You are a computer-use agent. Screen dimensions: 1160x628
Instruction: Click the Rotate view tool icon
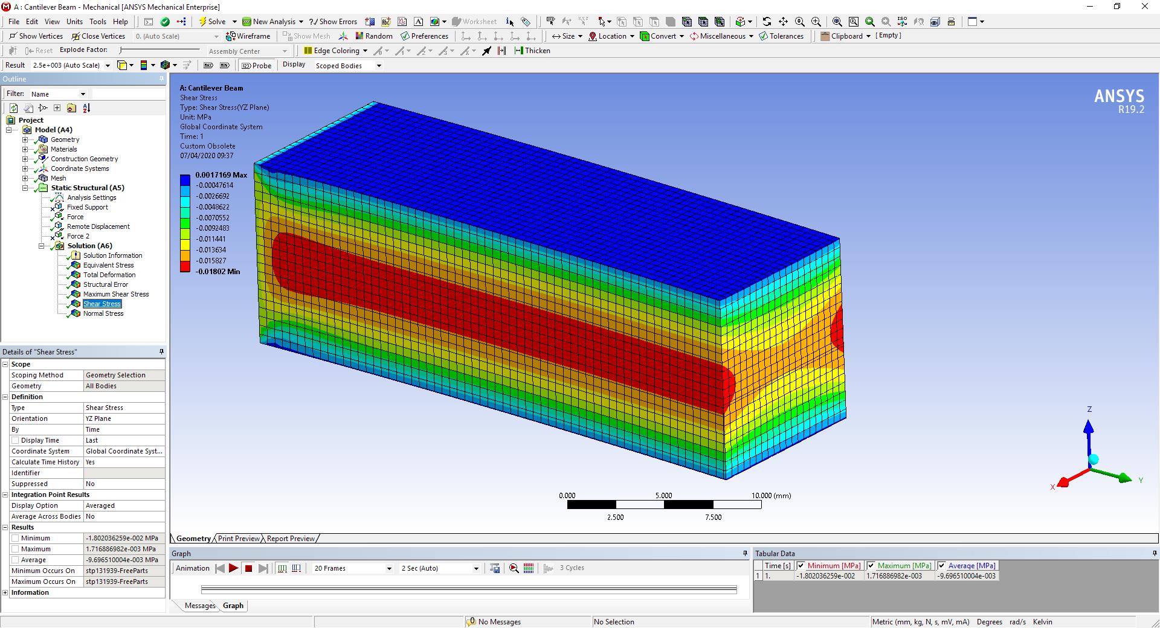(767, 22)
